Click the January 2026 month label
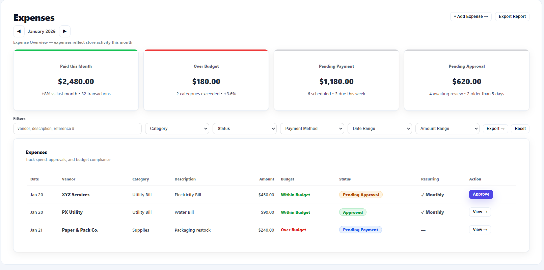 pos(42,31)
